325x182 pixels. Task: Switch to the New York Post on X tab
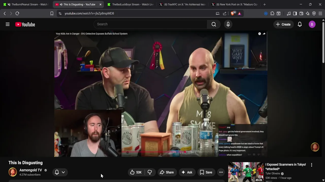click(x=235, y=5)
